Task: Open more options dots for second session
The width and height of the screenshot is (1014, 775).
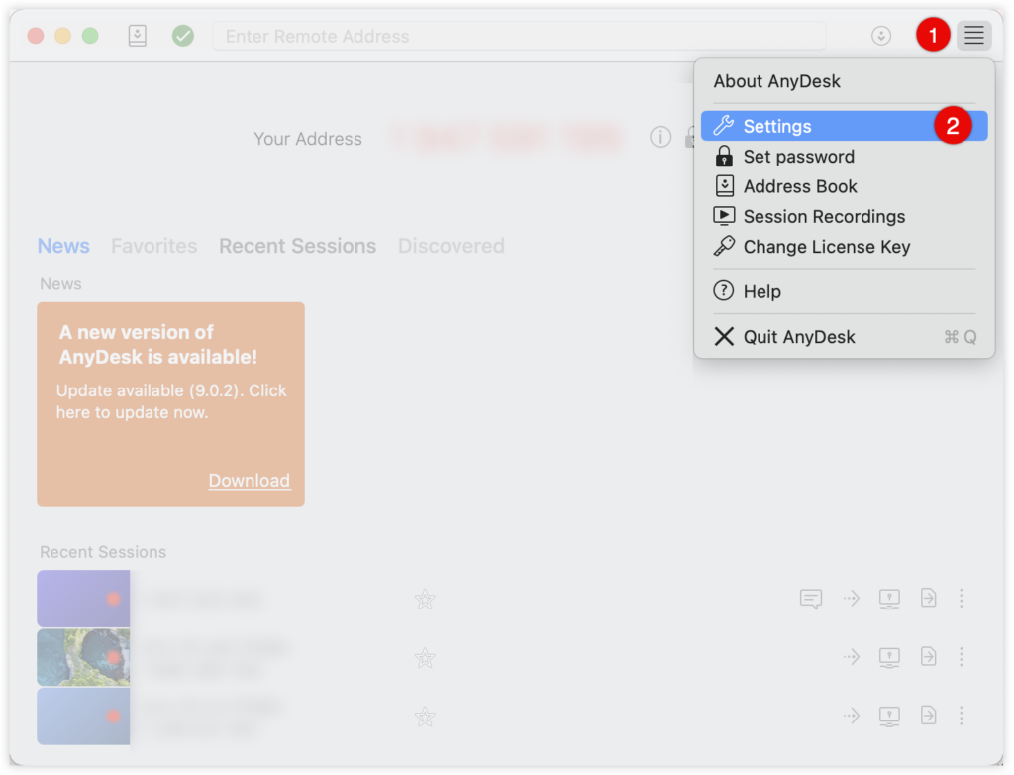Action: coord(961,656)
